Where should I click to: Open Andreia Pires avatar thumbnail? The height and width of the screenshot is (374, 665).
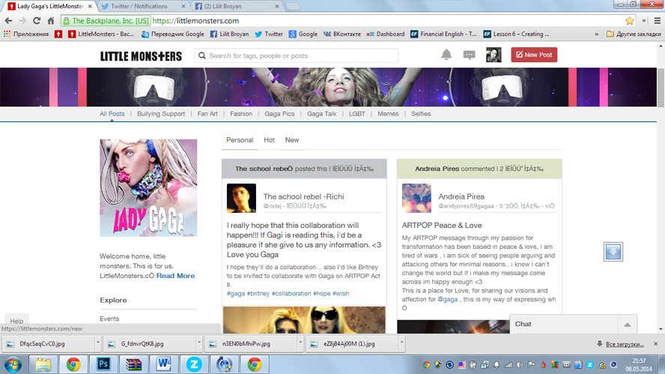416,199
